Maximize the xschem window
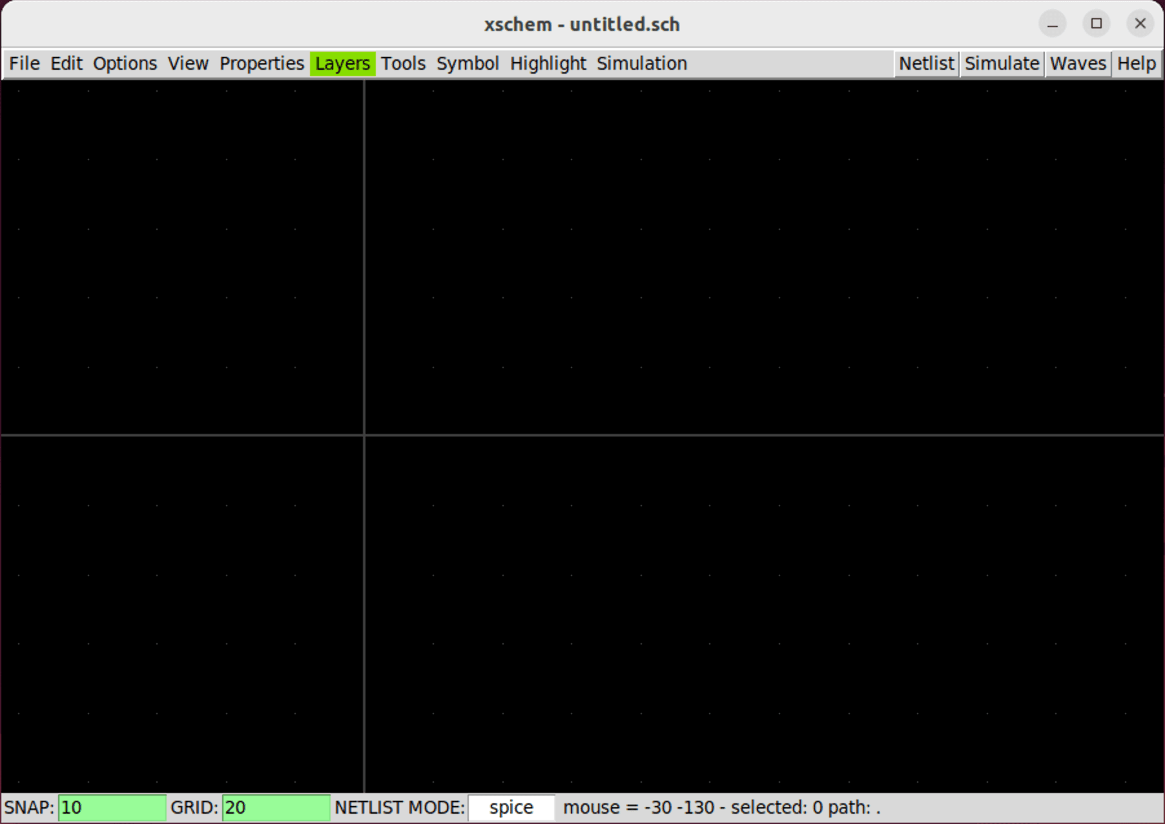1165x824 pixels. pyautogui.click(x=1096, y=24)
